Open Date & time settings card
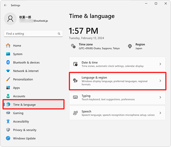Viewport: 171px width, 147px height. point(117,64)
